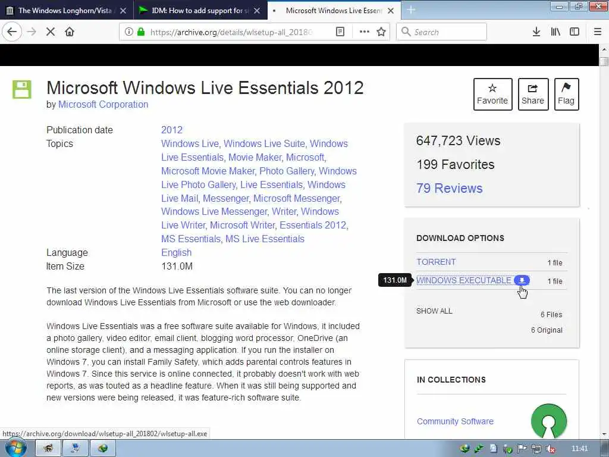Click the network tray icon

coord(536,449)
